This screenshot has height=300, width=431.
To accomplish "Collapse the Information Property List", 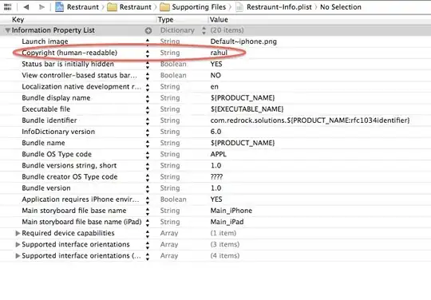I will coord(8,30).
